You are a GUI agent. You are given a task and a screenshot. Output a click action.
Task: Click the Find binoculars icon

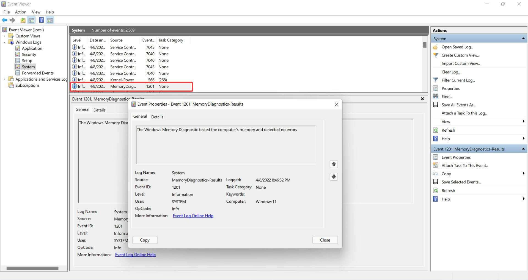tap(436, 97)
